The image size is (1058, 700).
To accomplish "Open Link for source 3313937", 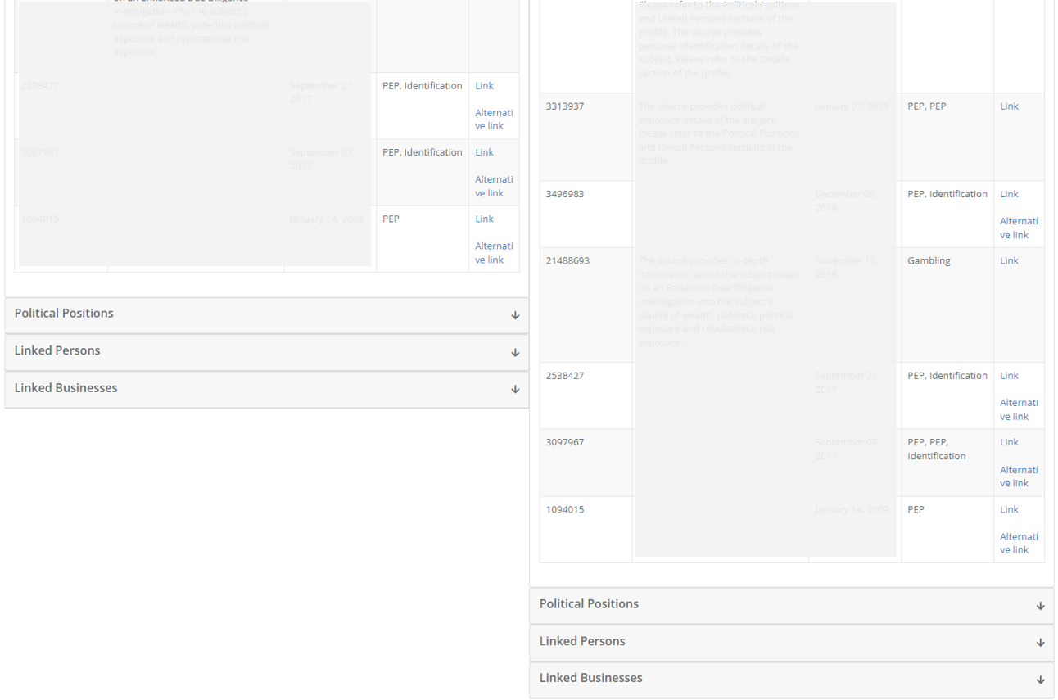I will click(x=1009, y=106).
